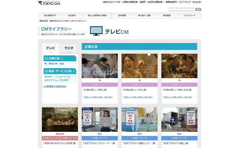Click the site search input field
Screen dimensions: 239x148
click(x=181, y=10)
